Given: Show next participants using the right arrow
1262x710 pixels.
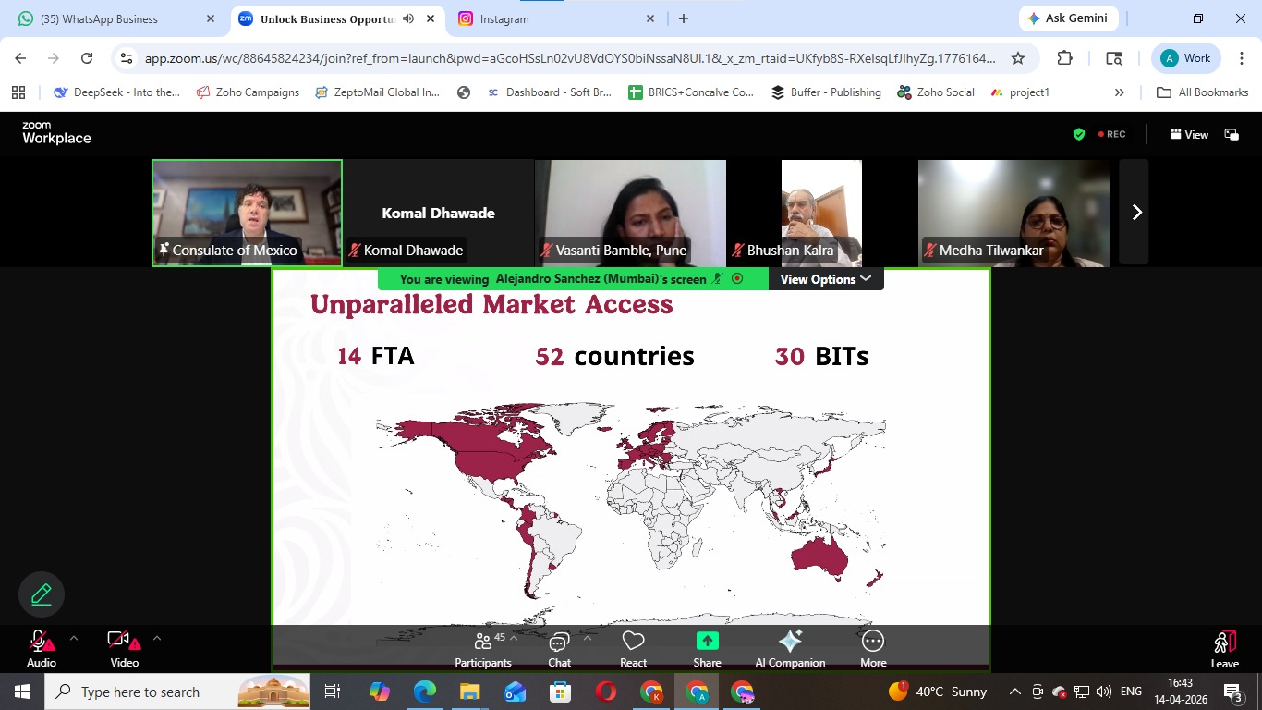Looking at the screenshot, I should [1135, 212].
